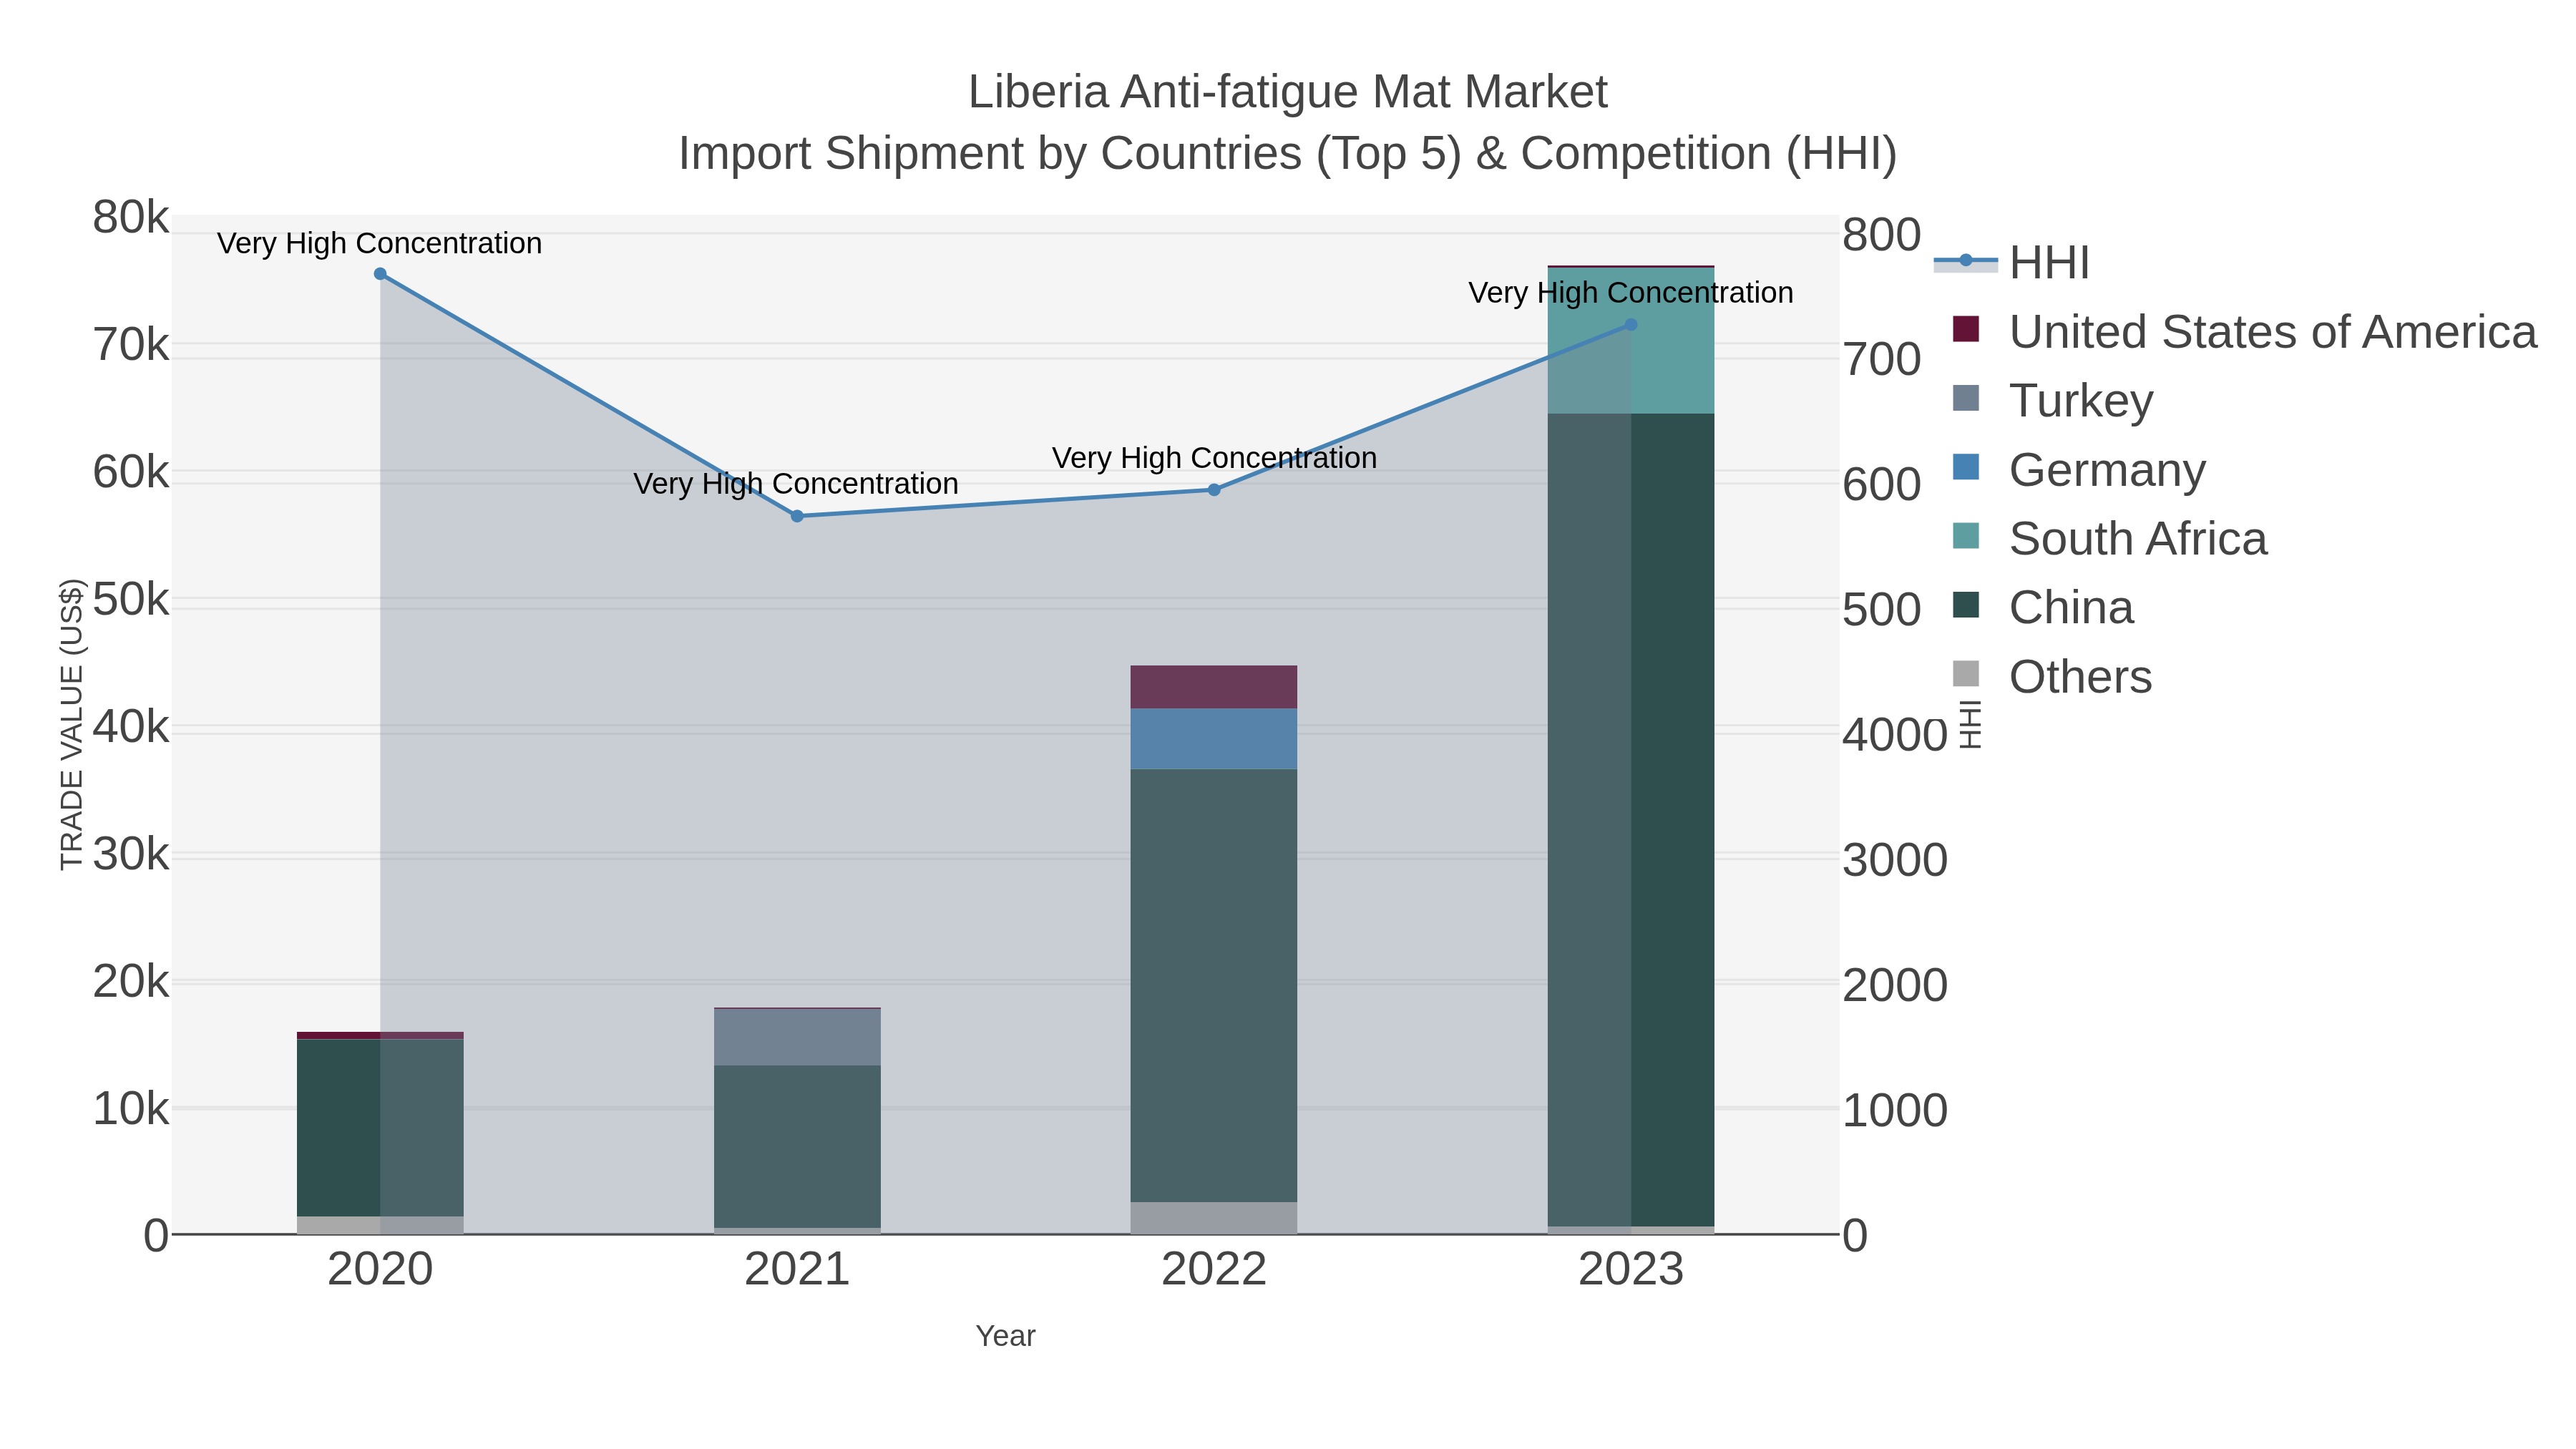Click the Others segment of the 2022 bar

coord(1214,1218)
